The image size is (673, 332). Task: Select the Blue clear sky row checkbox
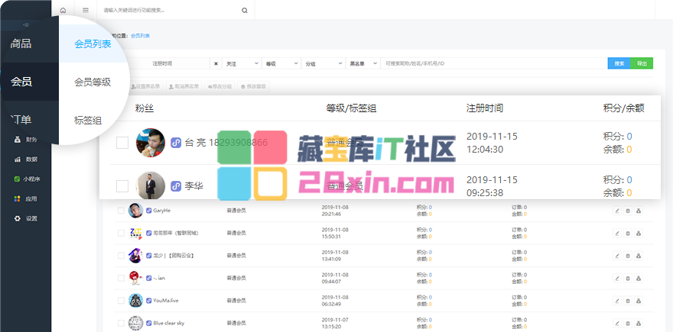(121, 323)
